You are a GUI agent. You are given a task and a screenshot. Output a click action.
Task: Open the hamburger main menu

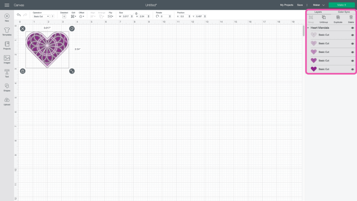click(x=7, y=5)
